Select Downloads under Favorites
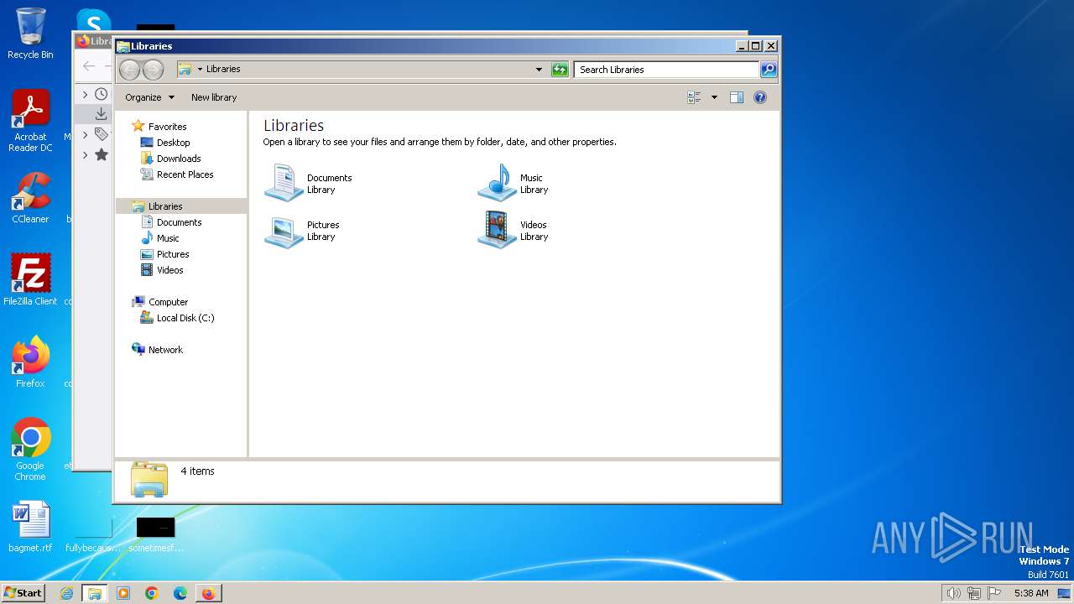Screen dimensions: 1074x604 [x=179, y=159]
